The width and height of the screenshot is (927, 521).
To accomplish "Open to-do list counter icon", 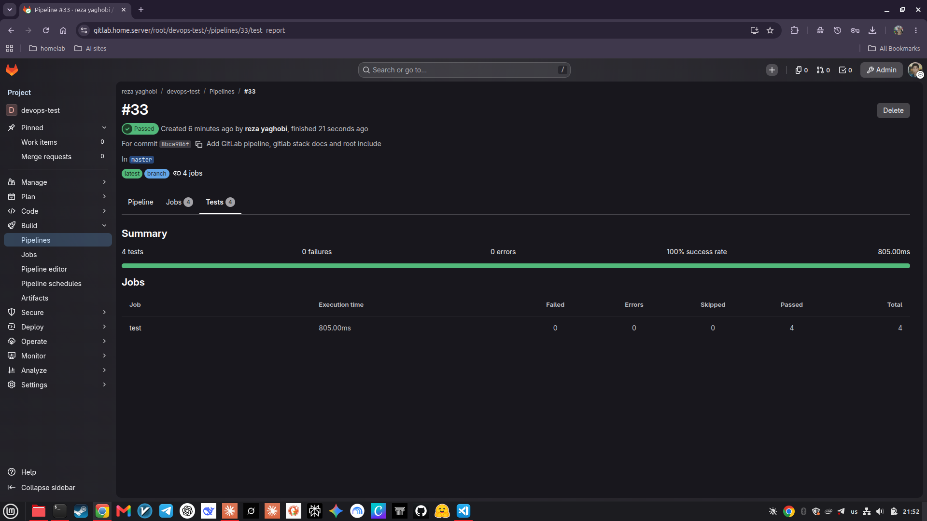I will coord(845,70).
